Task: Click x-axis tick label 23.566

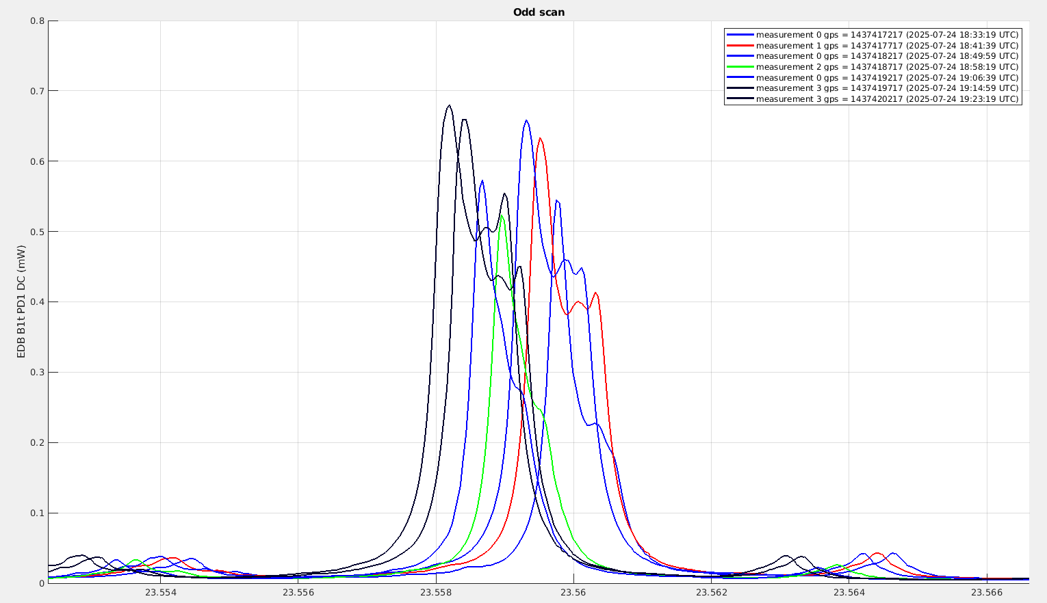Action: tap(987, 593)
